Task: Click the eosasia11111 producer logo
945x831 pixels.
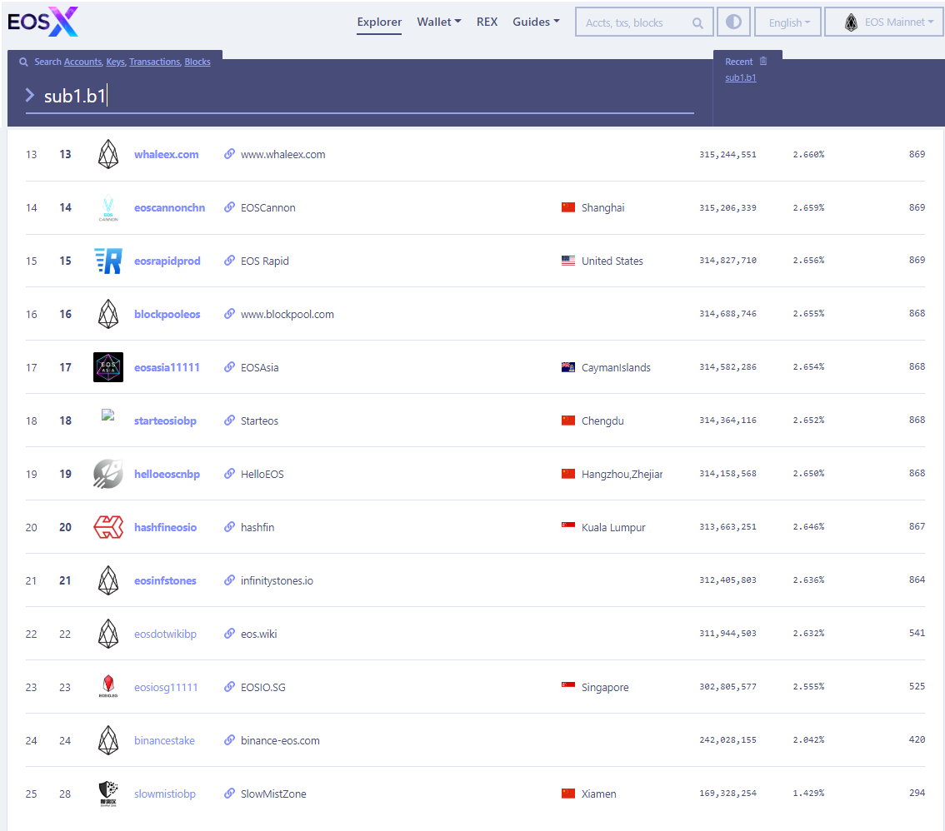Action: (x=108, y=367)
